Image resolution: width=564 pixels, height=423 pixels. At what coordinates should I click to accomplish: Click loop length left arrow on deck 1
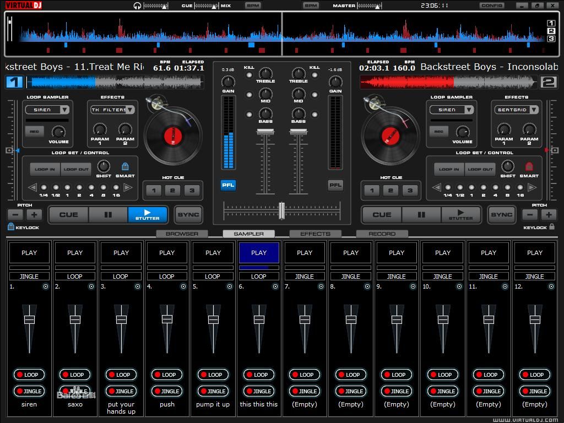[32, 187]
